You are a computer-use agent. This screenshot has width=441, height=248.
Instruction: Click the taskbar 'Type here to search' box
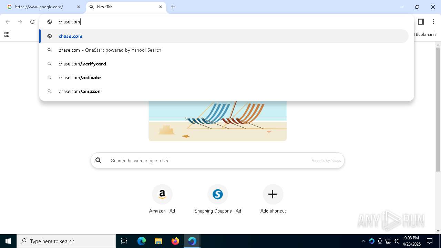coord(66,241)
